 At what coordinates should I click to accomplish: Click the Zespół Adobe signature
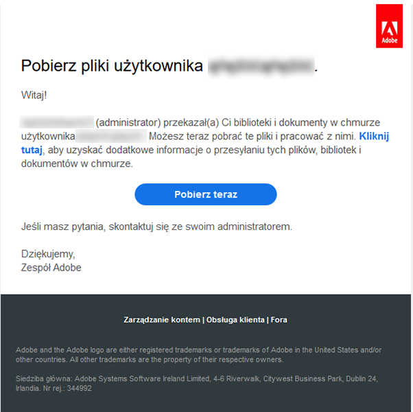[x=51, y=268]
